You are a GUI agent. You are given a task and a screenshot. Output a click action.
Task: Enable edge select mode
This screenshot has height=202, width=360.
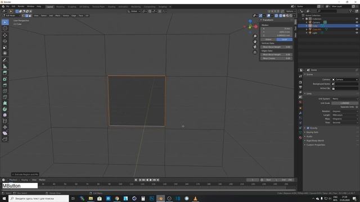pos(26,16)
